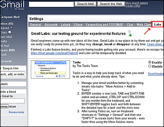This screenshot has height=127, width=164.
Task: Click the '95 left' invite count text
Action: (12, 107)
